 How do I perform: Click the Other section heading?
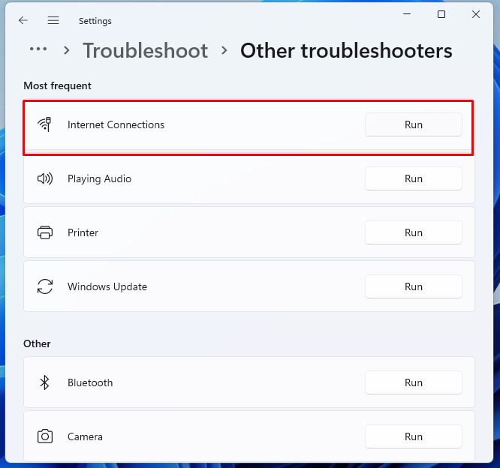(37, 343)
